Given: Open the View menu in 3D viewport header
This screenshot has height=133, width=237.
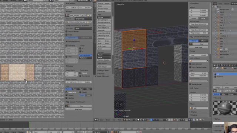Looking at the screenshot, I should point(101,120).
